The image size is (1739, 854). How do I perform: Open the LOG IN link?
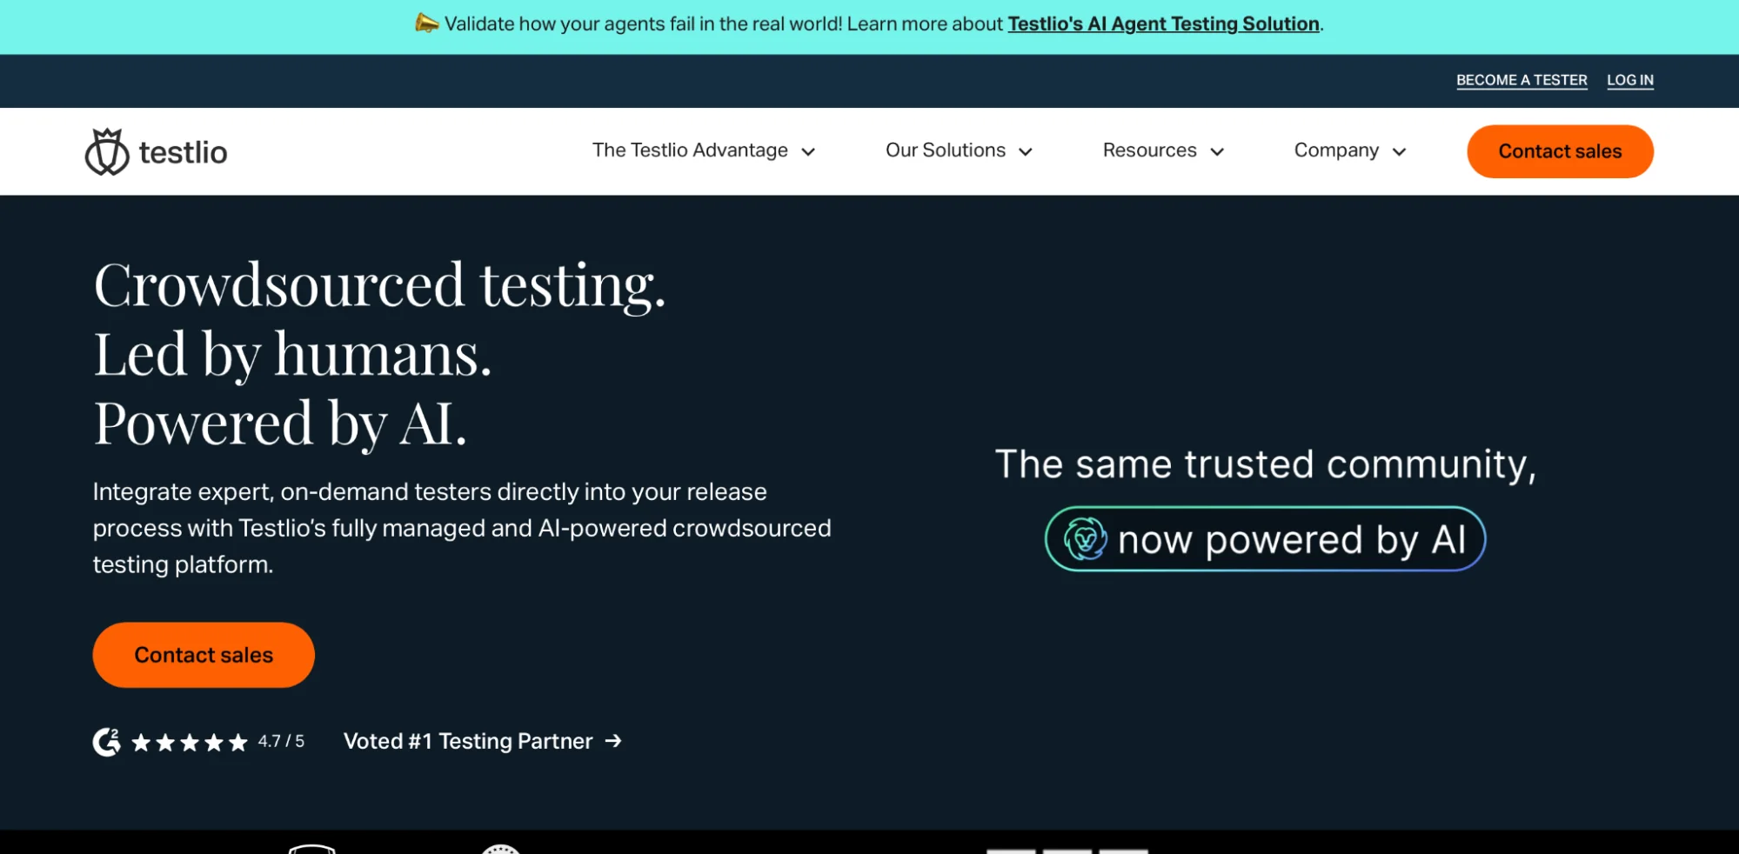(1629, 80)
